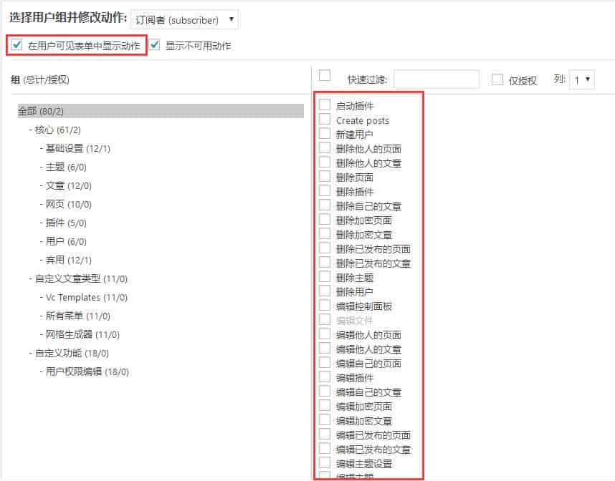Check the 编辑自己的文章 checkbox
The width and height of the screenshot is (615, 481).
pos(325,392)
